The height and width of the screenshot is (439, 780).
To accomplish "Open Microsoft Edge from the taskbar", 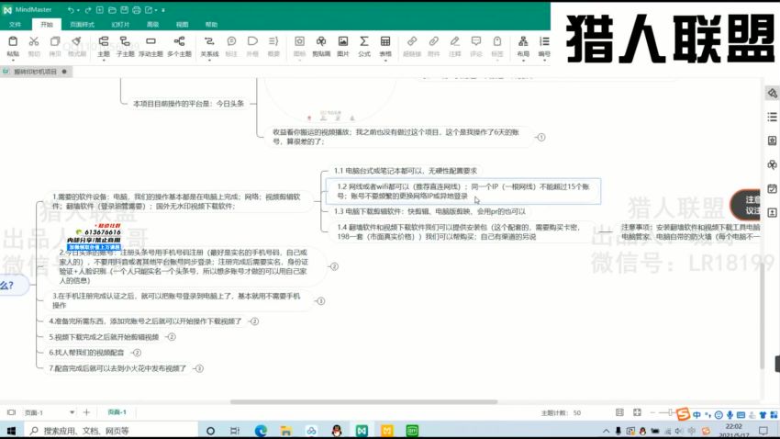I will pyautogui.click(x=261, y=431).
